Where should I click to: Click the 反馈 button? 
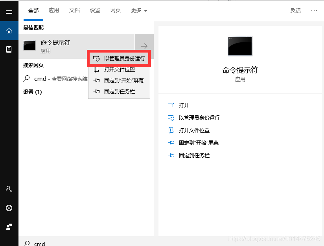tap(295, 10)
